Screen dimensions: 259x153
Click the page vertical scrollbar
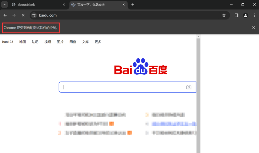198,96
